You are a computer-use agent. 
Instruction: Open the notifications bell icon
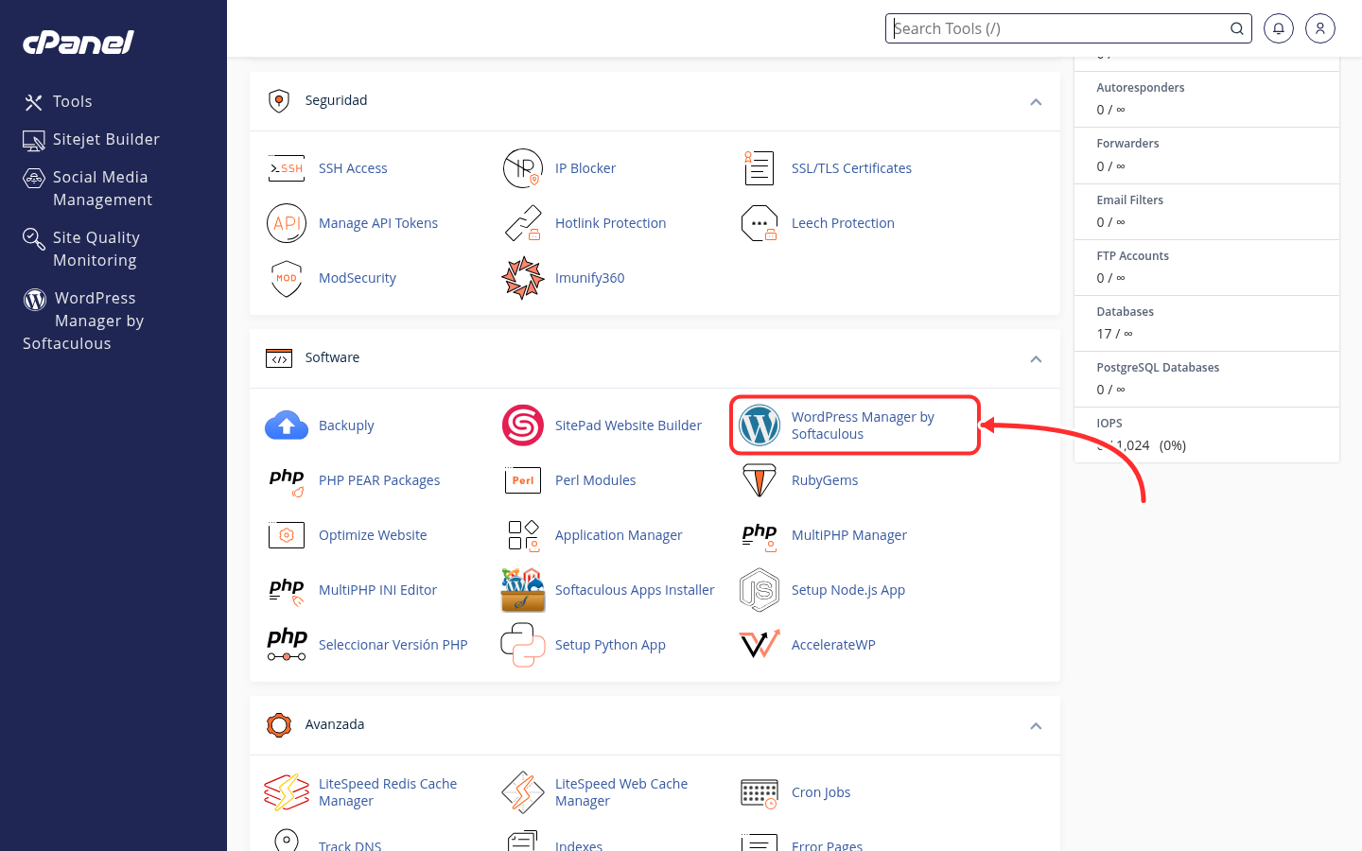coord(1279,28)
